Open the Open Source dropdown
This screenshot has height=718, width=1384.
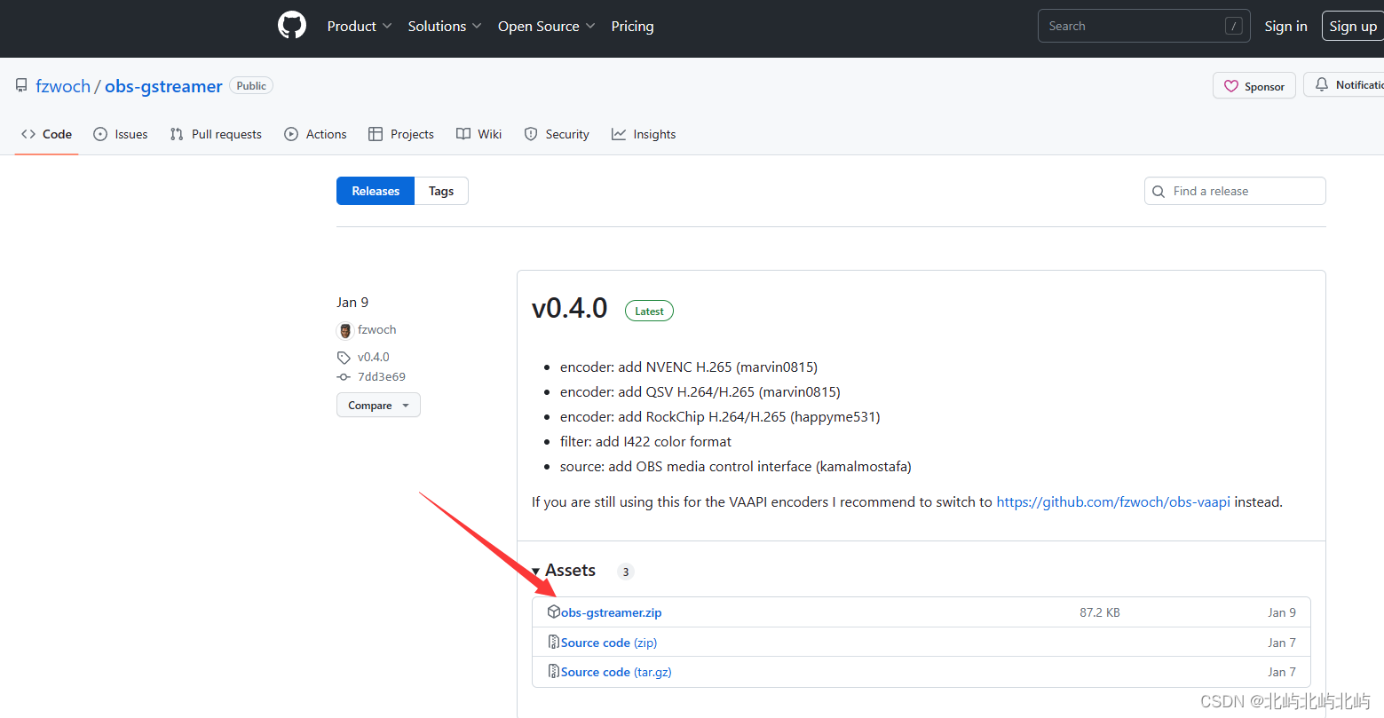[546, 27]
